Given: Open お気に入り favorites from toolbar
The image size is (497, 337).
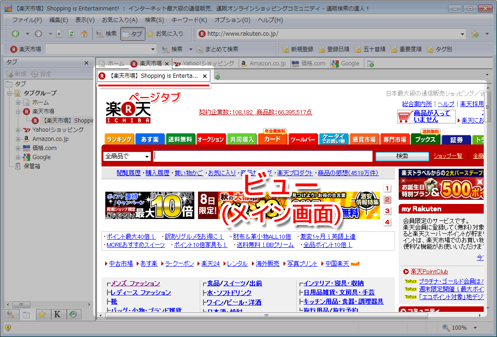Looking at the screenshot, I should (165, 33).
